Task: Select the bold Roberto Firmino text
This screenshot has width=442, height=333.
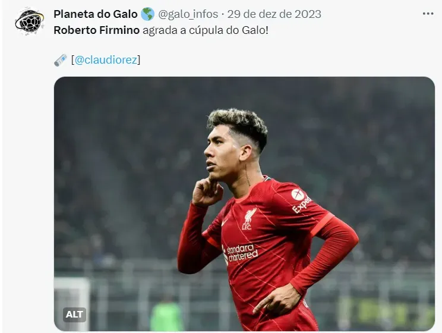Action: click(97, 30)
